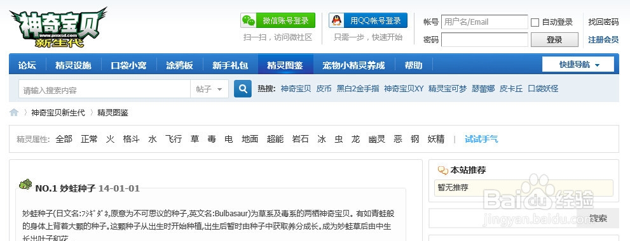Screen dimensions: 630x241
Task: Click the 暂无推荐 text
Action: 453,187
